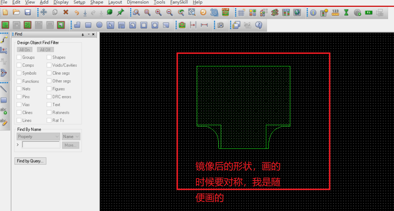The image size is (394, 211).
Task: Open the Setup menu
Action: coord(79,2)
